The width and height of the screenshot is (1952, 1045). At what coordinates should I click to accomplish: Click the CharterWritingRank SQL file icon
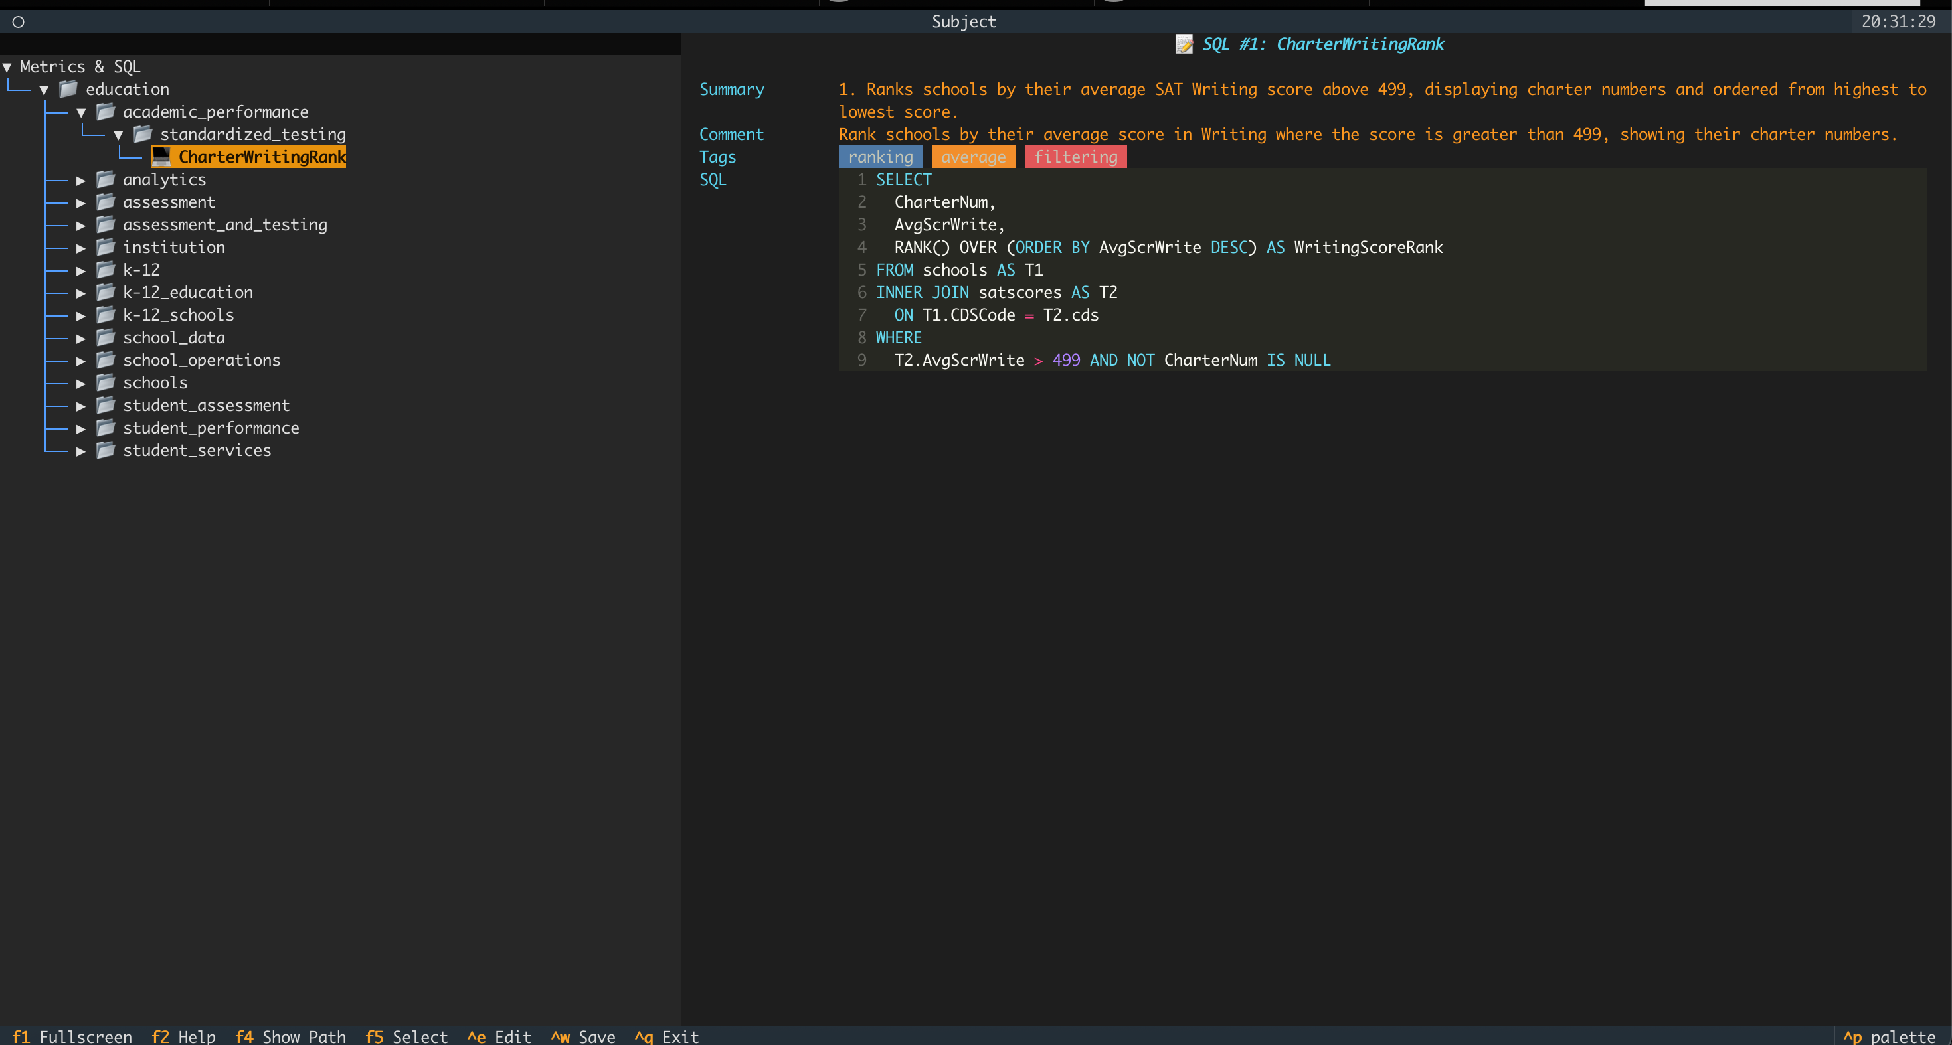point(161,157)
